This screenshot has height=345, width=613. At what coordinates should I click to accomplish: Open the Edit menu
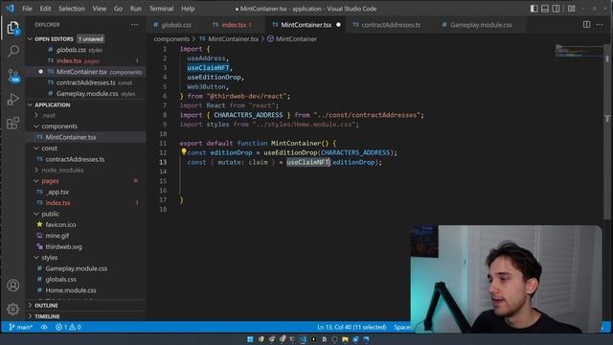tap(45, 9)
